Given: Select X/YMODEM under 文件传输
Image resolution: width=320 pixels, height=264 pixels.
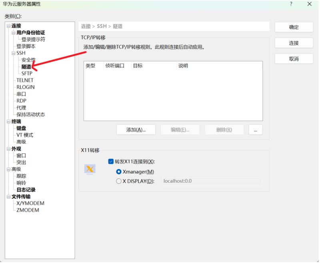Looking at the screenshot, I should tap(30, 204).
